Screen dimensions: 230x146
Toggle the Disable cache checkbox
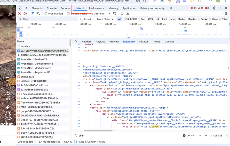pyautogui.click(x=68, y=14)
